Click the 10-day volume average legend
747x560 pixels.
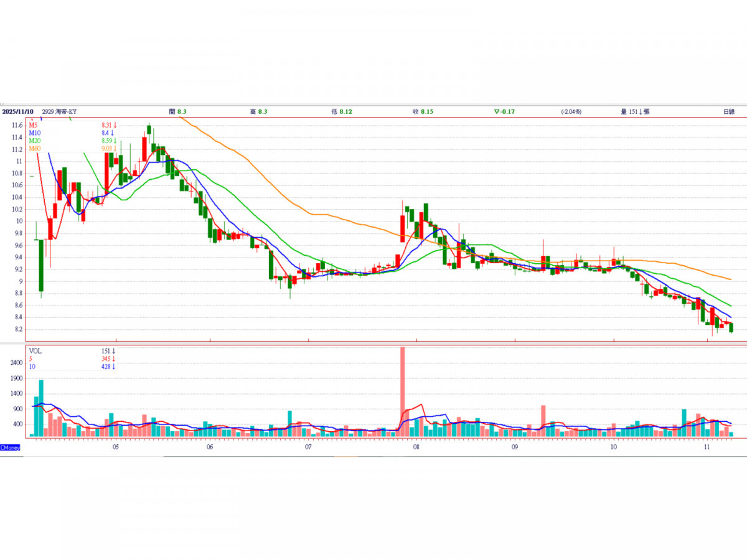tap(32, 366)
